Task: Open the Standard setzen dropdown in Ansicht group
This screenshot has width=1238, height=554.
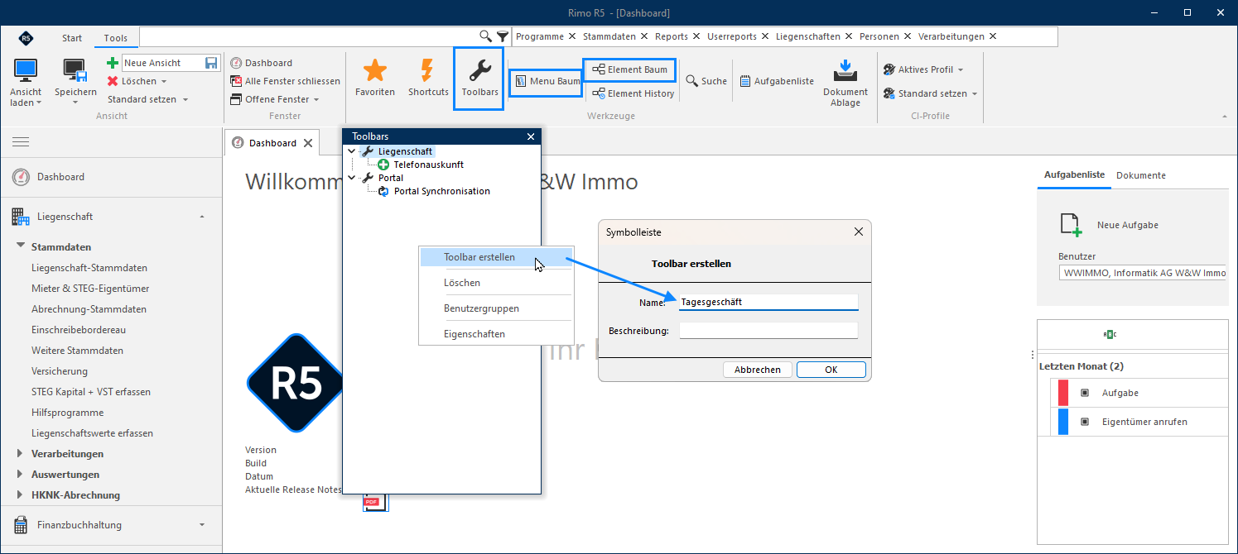Action: point(147,99)
